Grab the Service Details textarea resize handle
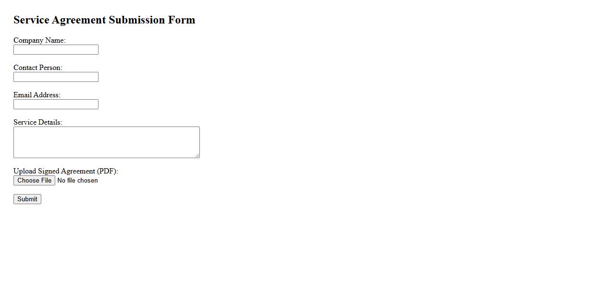 click(x=197, y=155)
